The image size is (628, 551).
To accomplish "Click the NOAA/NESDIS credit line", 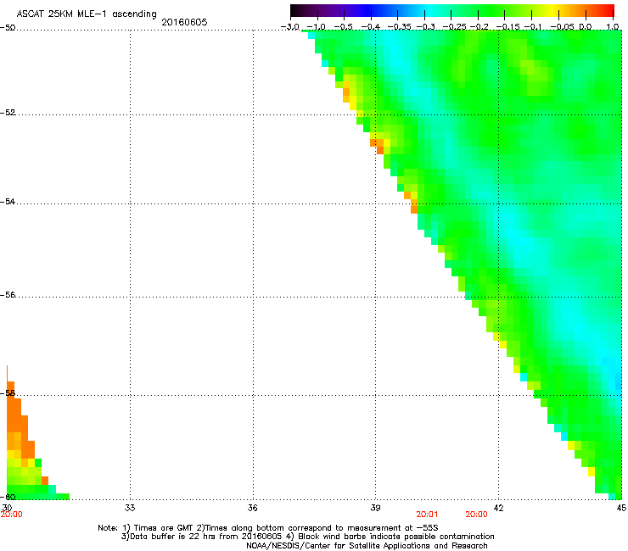I will click(x=367, y=546).
